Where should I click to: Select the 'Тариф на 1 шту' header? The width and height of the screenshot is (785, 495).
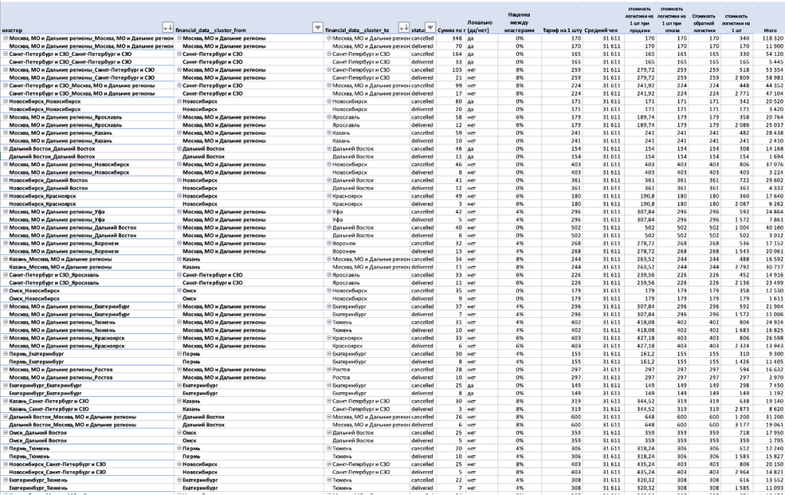point(562,30)
